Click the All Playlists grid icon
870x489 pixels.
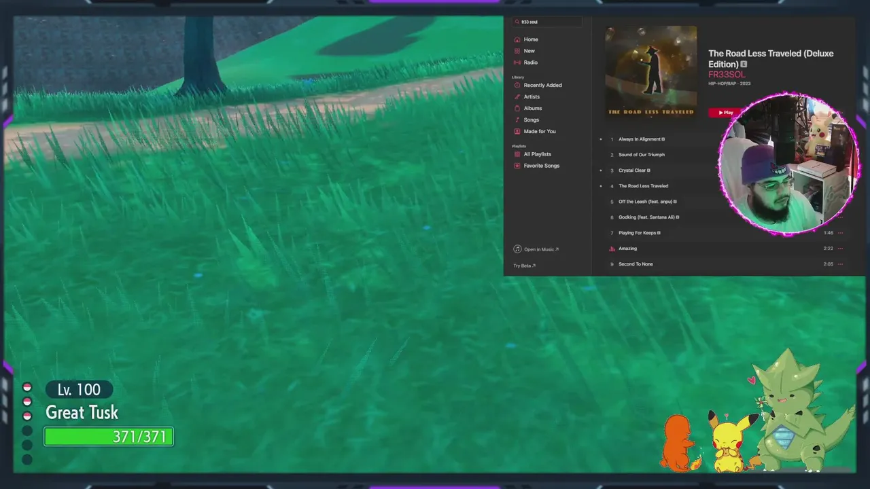tap(517, 154)
